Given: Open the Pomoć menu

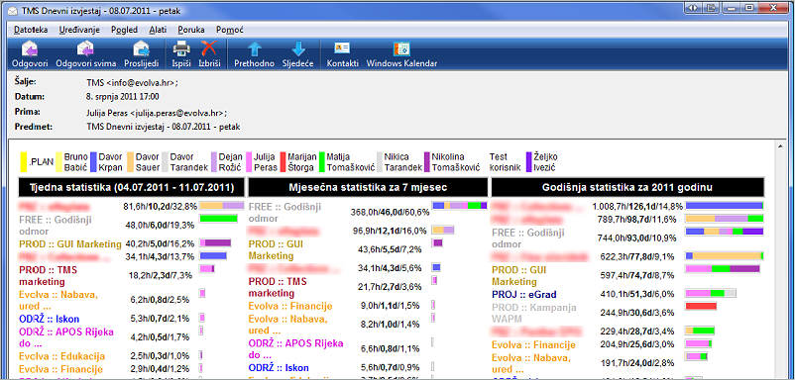Looking at the screenshot, I should click(230, 30).
